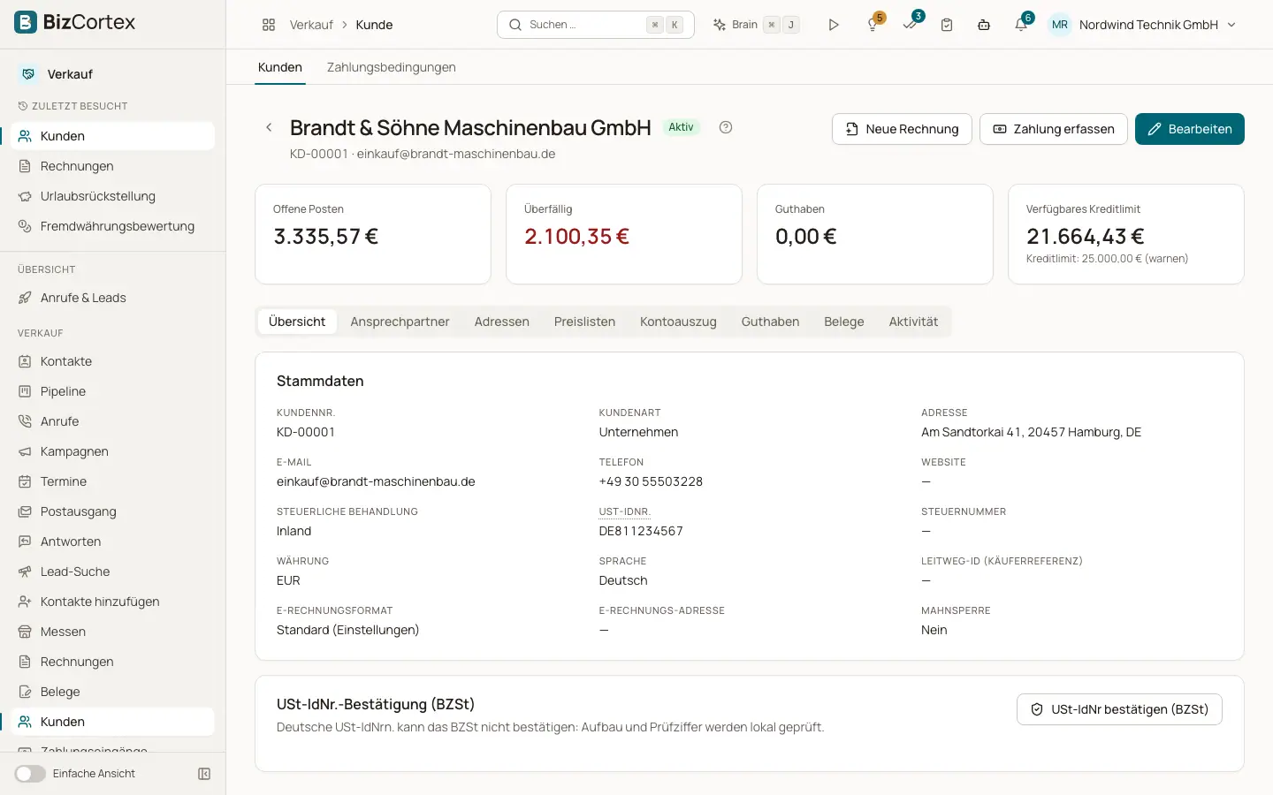This screenshot has height=795, width=1273.
Task: Click the BizCortex logo icon
Action: tap(26, 22)
